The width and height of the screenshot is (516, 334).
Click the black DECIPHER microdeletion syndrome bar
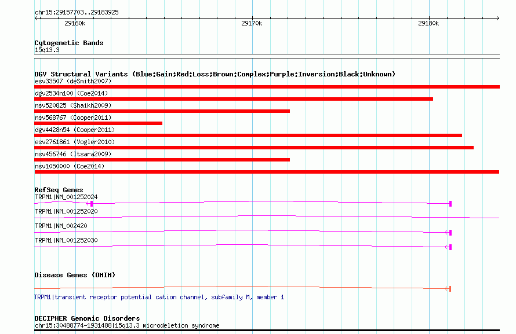267,331
